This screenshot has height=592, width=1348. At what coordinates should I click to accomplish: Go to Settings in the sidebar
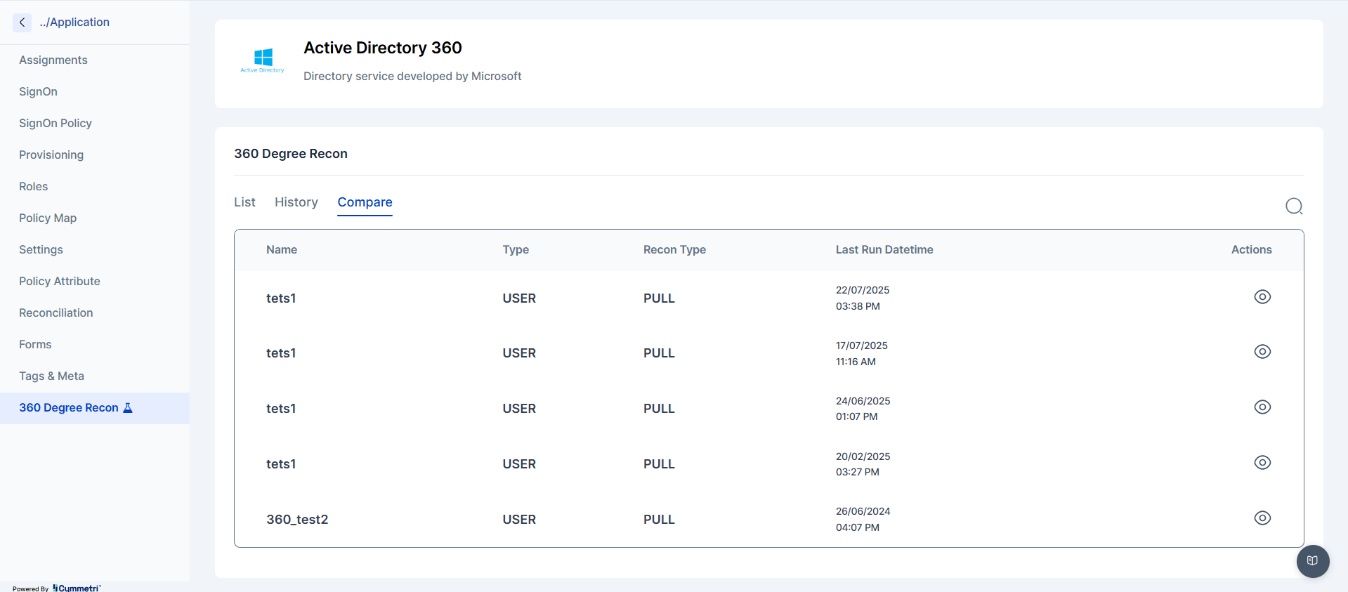click(41, 250)
